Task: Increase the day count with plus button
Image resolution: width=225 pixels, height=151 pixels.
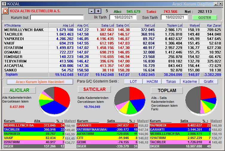Action: point(98,11)
